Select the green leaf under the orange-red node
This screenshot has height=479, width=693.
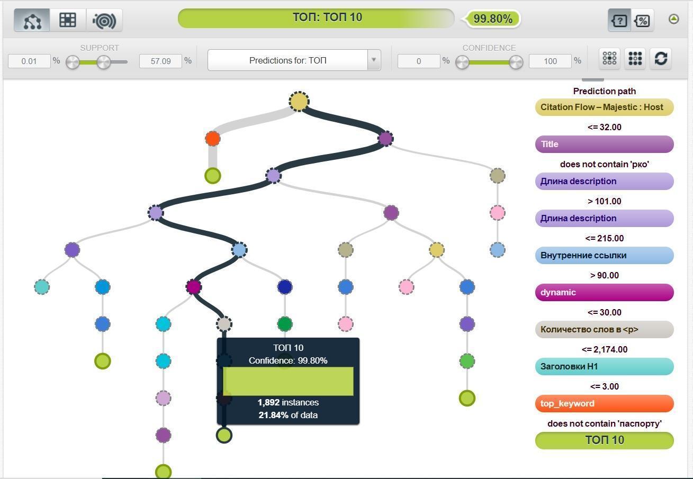pyautogui.click(x=212, y=175)
